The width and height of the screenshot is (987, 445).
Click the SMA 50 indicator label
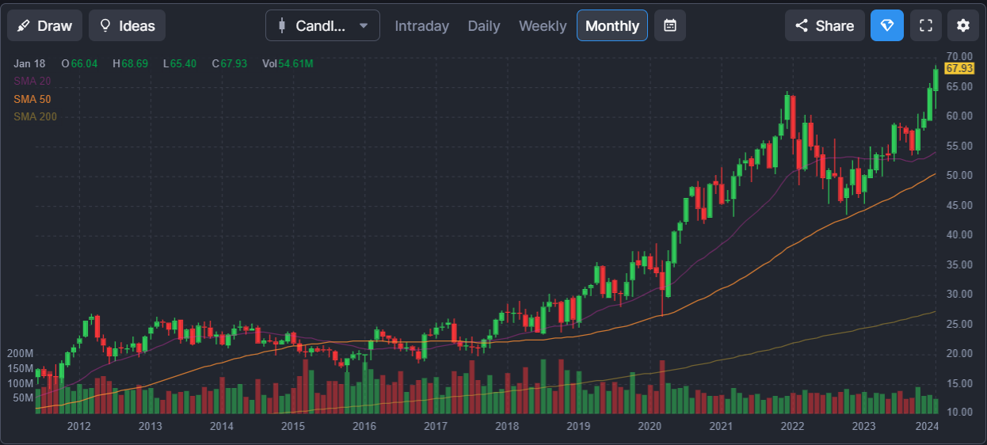coord(32,99)
